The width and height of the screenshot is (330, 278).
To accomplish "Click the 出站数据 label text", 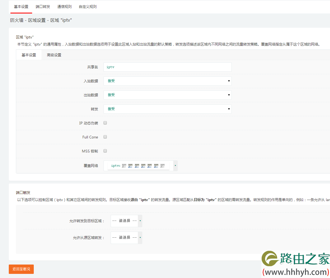I will click(x=91, y=95).
